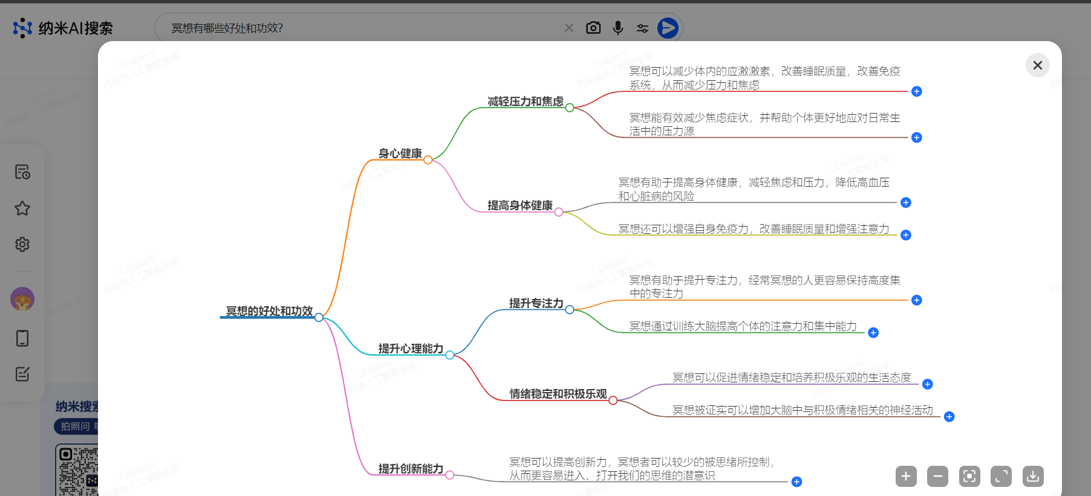The height and width of the screenshot is (496, 1091).
Task: Clear the search box text
Action: pos(568,28)
